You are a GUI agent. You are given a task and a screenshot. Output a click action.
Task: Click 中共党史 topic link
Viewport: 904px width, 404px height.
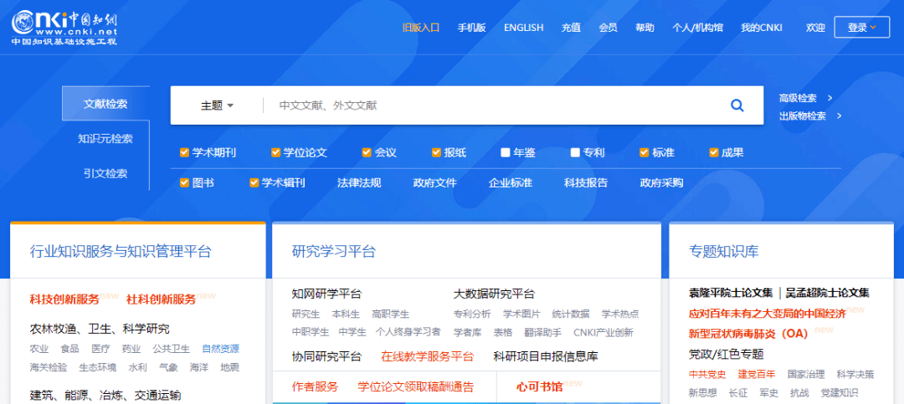(707, 374)
